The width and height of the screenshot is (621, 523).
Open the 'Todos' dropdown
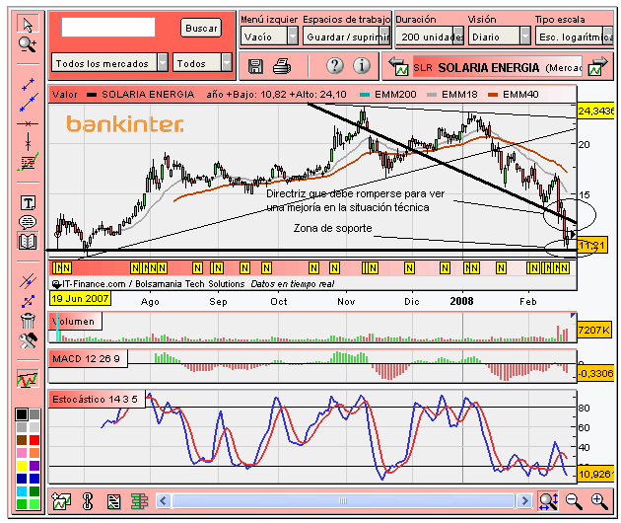pyautogui.click(x=202, y=62)
